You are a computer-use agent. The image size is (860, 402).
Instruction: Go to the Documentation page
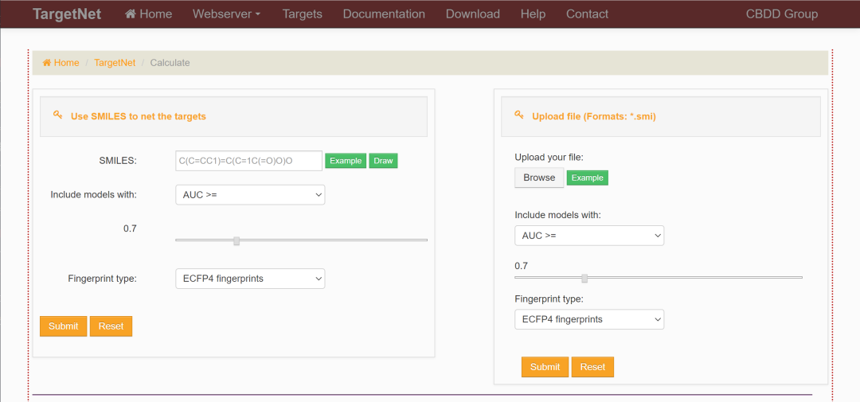pyautogui.click(x=384, y=14)
